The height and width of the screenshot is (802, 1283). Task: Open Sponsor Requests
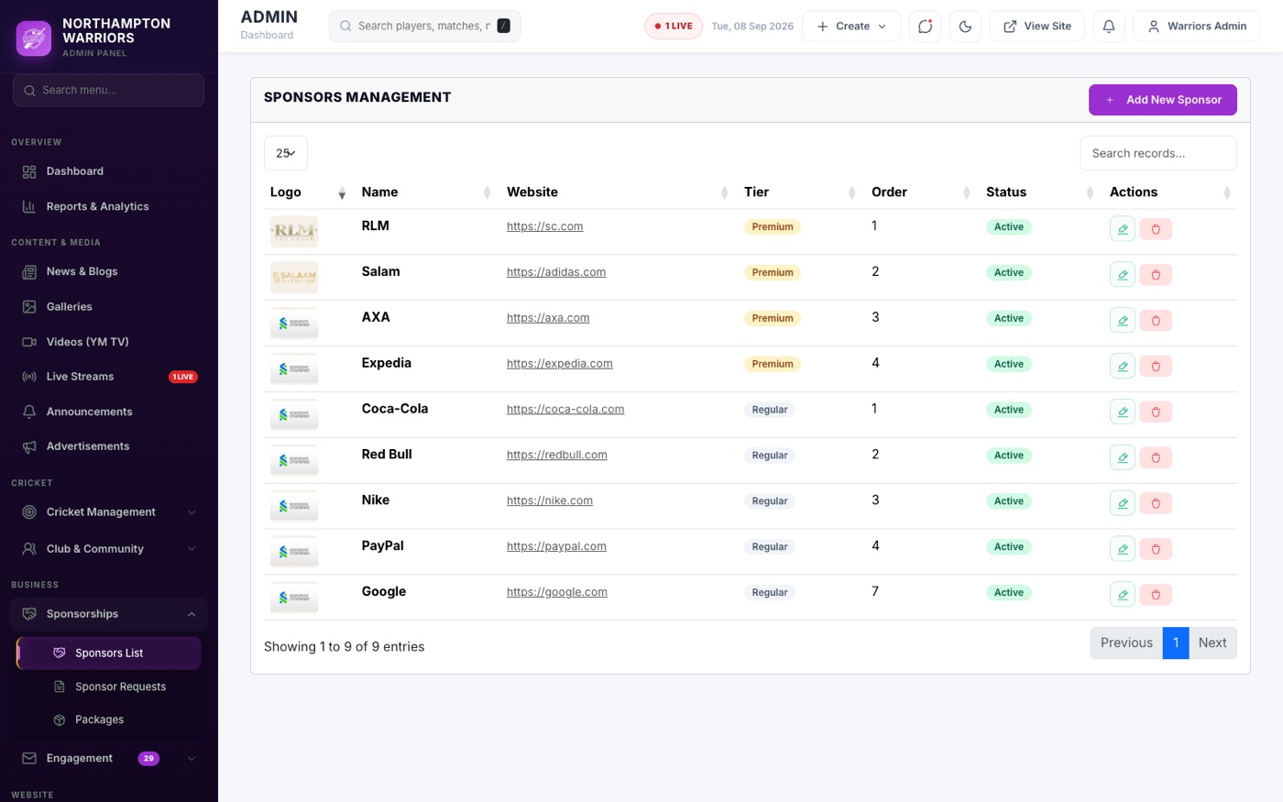point(109,687)
